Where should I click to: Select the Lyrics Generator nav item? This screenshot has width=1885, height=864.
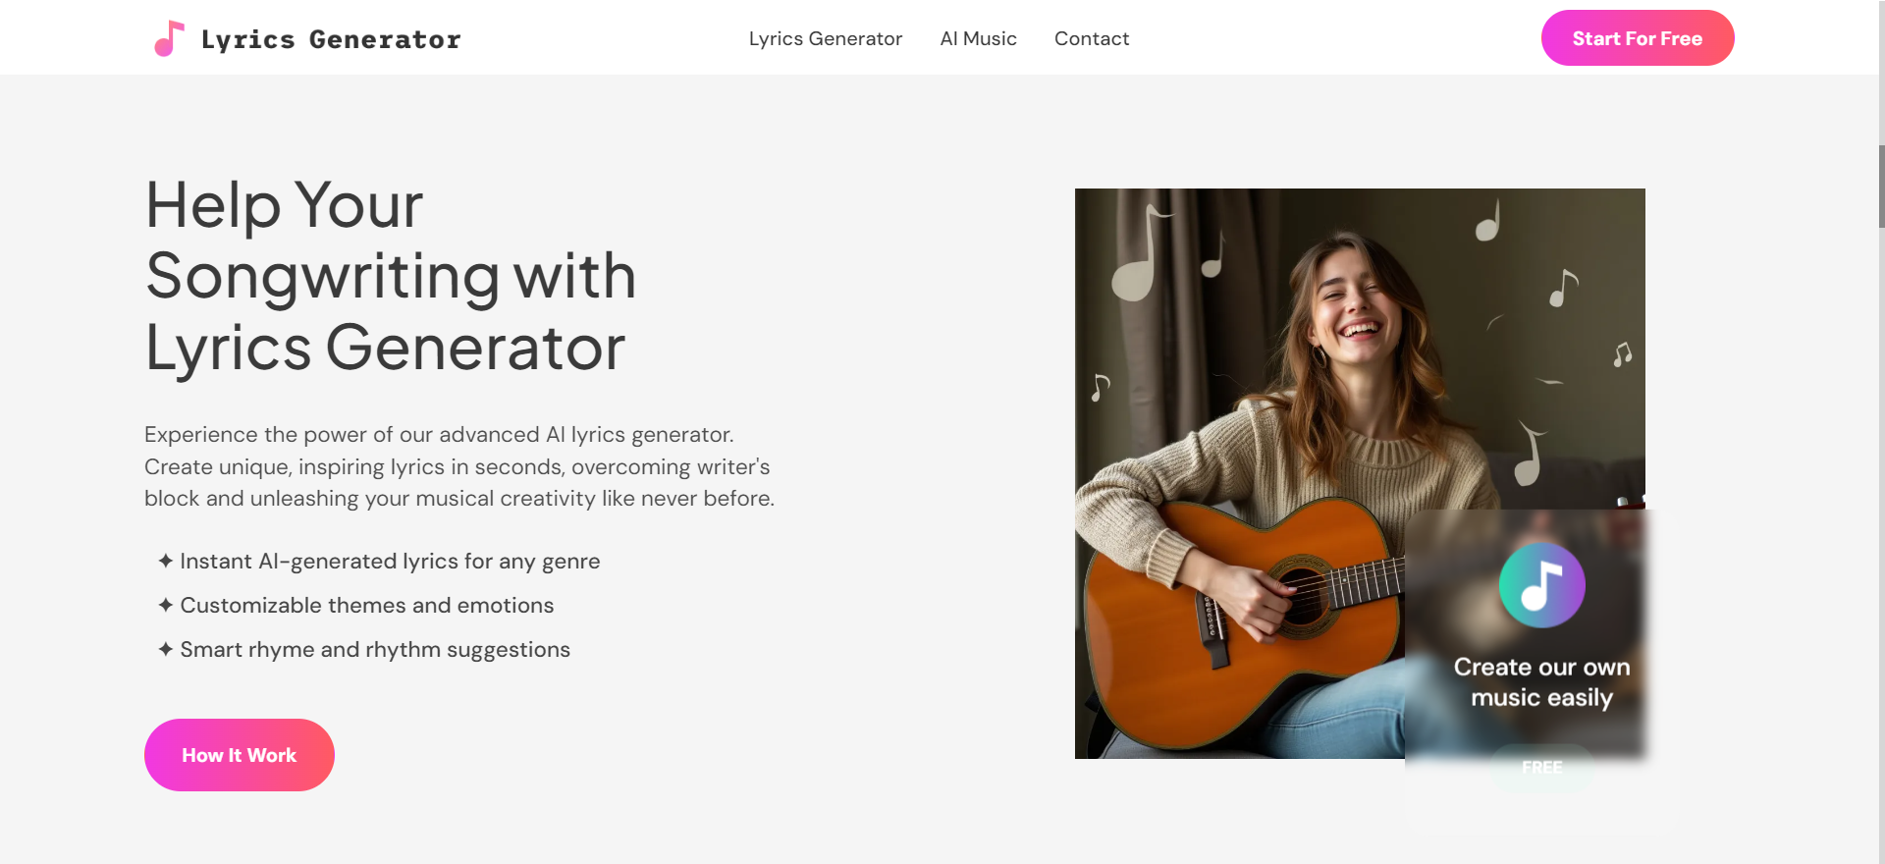point(825,38)
